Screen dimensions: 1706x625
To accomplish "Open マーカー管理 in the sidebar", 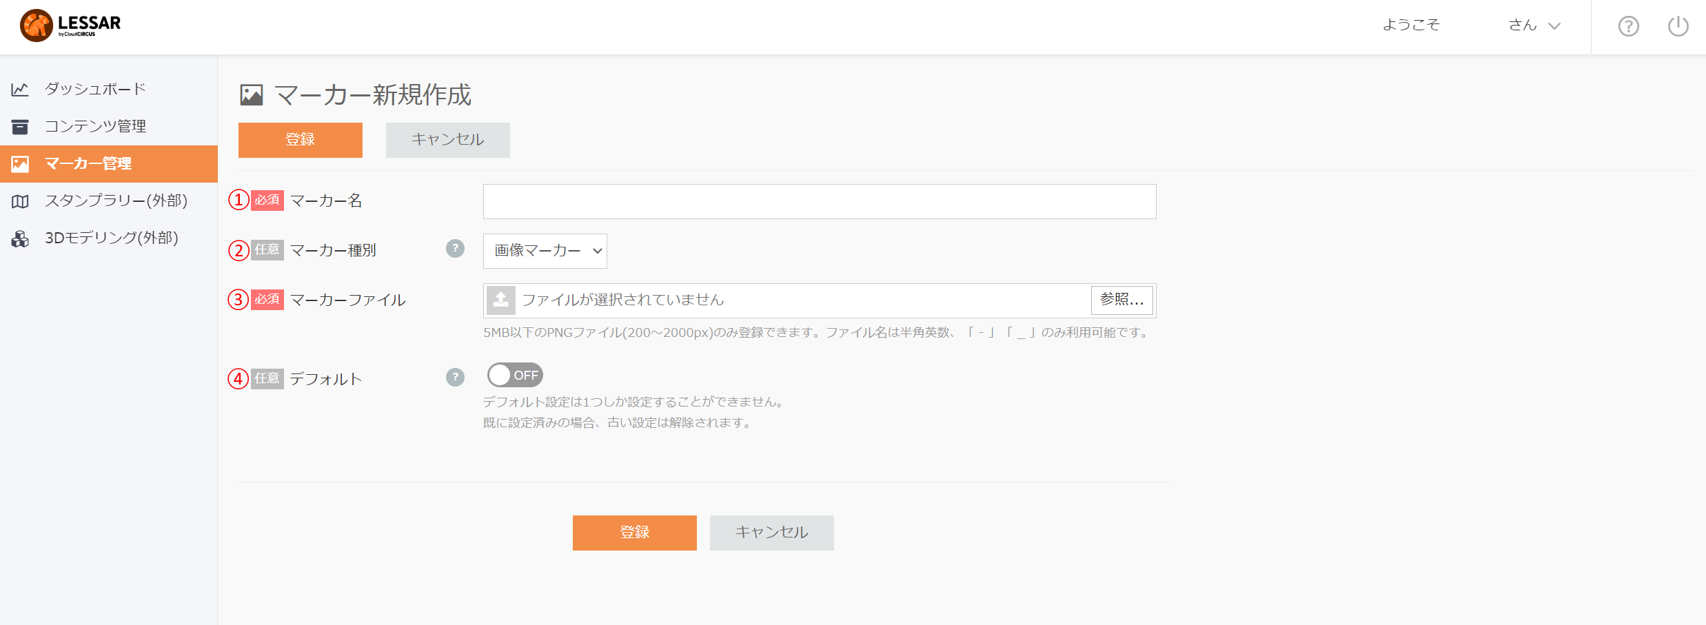I will click(109, 164).
